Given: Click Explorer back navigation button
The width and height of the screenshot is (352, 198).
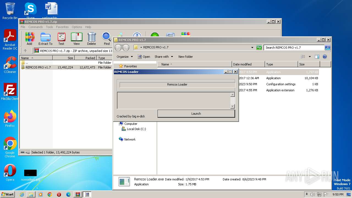Looking at the screenshot, I should point(118,48).
